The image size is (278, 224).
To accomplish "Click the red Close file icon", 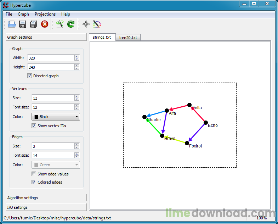I will coord(45,24).
